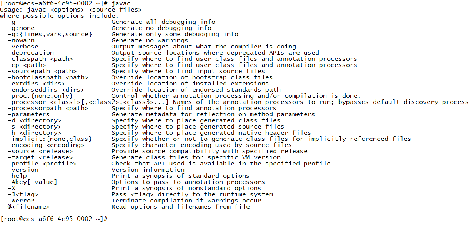The image size is (476, 244).
Task: Click the -source <release> option
Action: (x=40, y=151)
